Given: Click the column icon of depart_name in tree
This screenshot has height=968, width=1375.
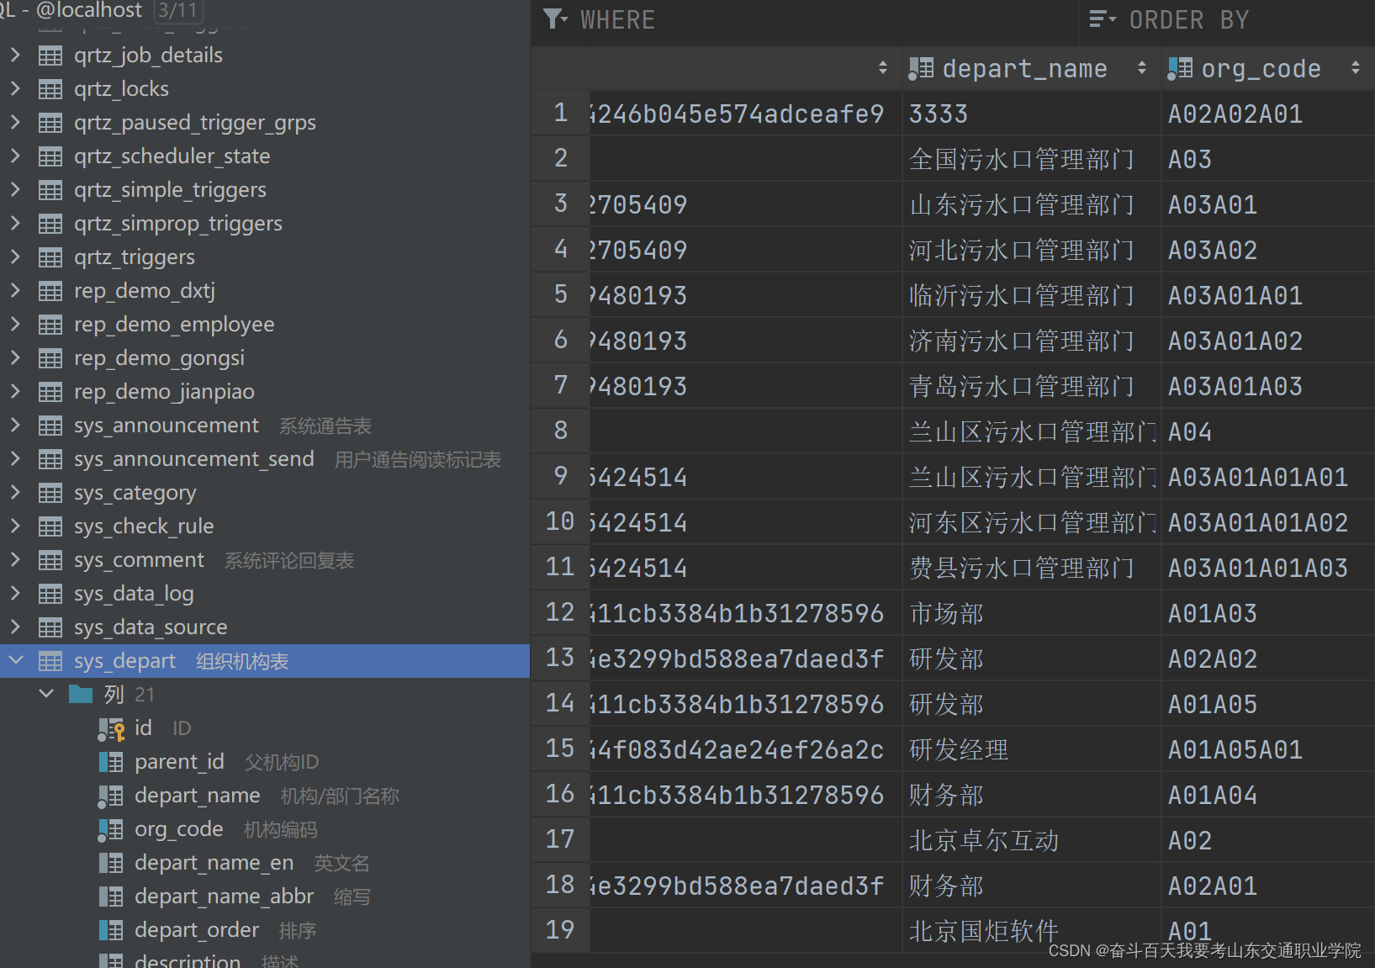Looking at the screenshot, I should [x=111, y=796].
